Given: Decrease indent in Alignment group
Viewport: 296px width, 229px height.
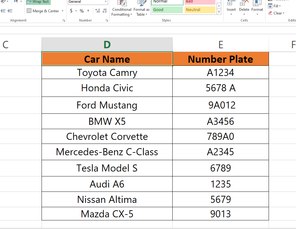Looking at the screenshot, I should (x=3, y=11).
